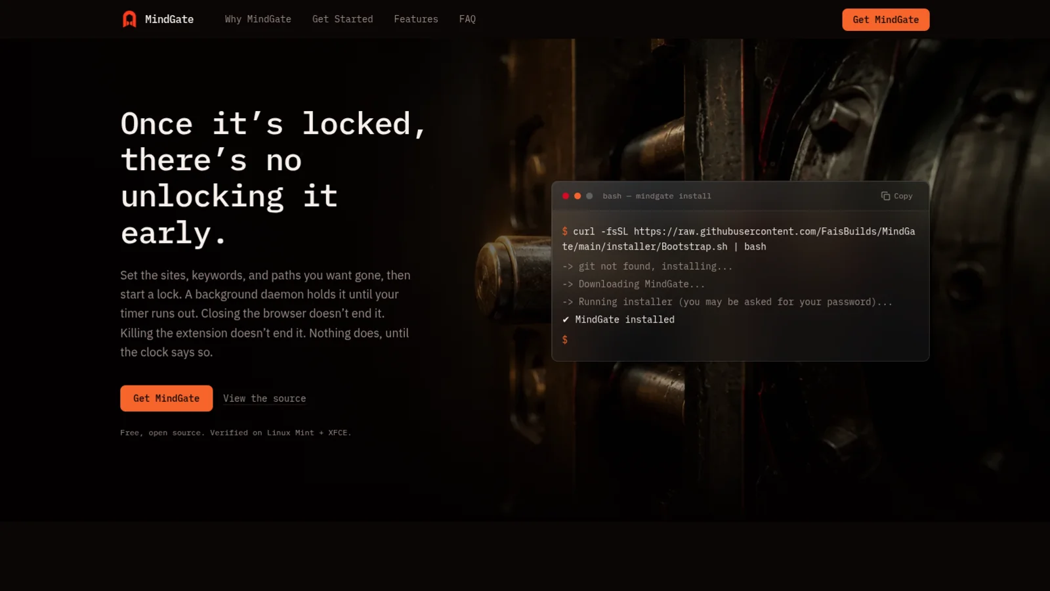Click the red terminal window dot
This screenshot has height=591, width=1050.
(x=566, y=196)
